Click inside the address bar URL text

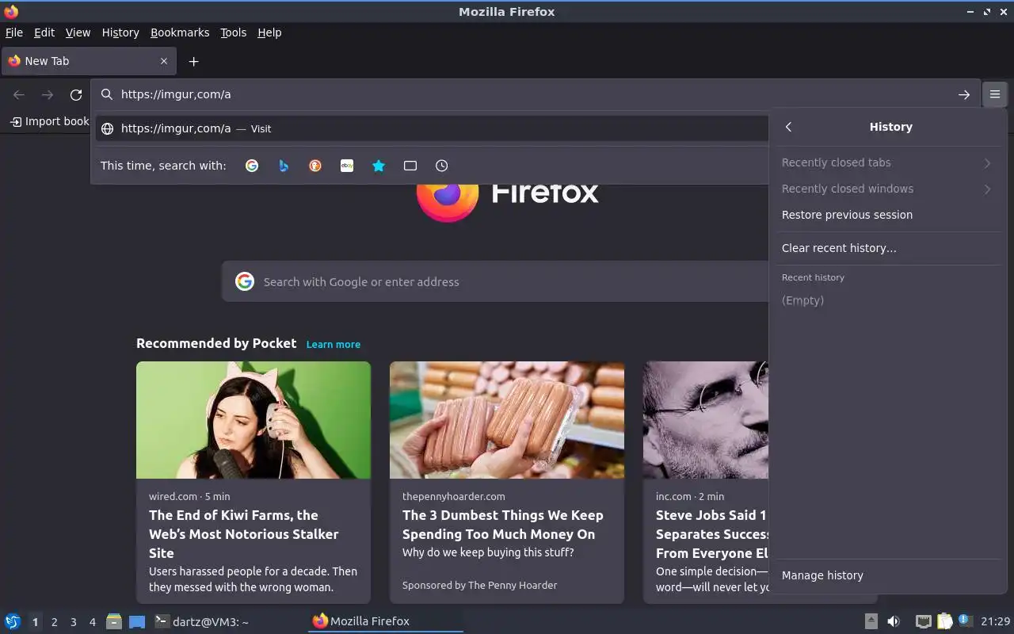point(176,94)
